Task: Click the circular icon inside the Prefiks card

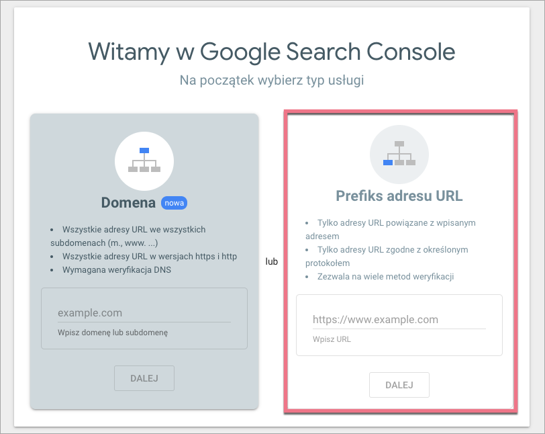Action: (399, 154)
